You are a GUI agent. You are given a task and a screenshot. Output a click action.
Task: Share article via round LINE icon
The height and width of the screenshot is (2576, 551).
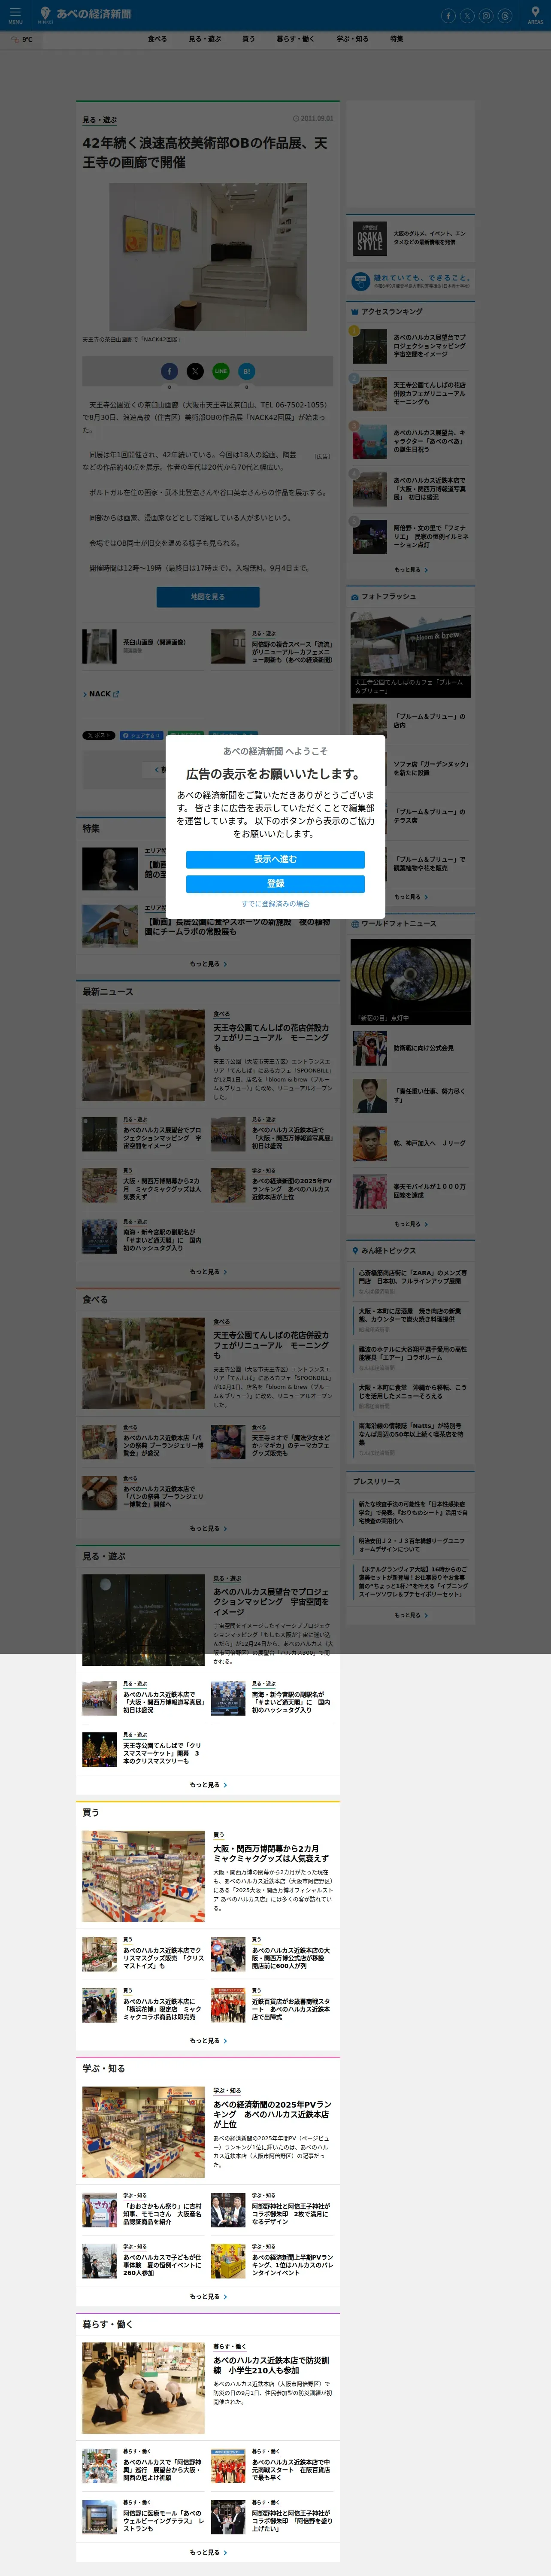point(221,371)
